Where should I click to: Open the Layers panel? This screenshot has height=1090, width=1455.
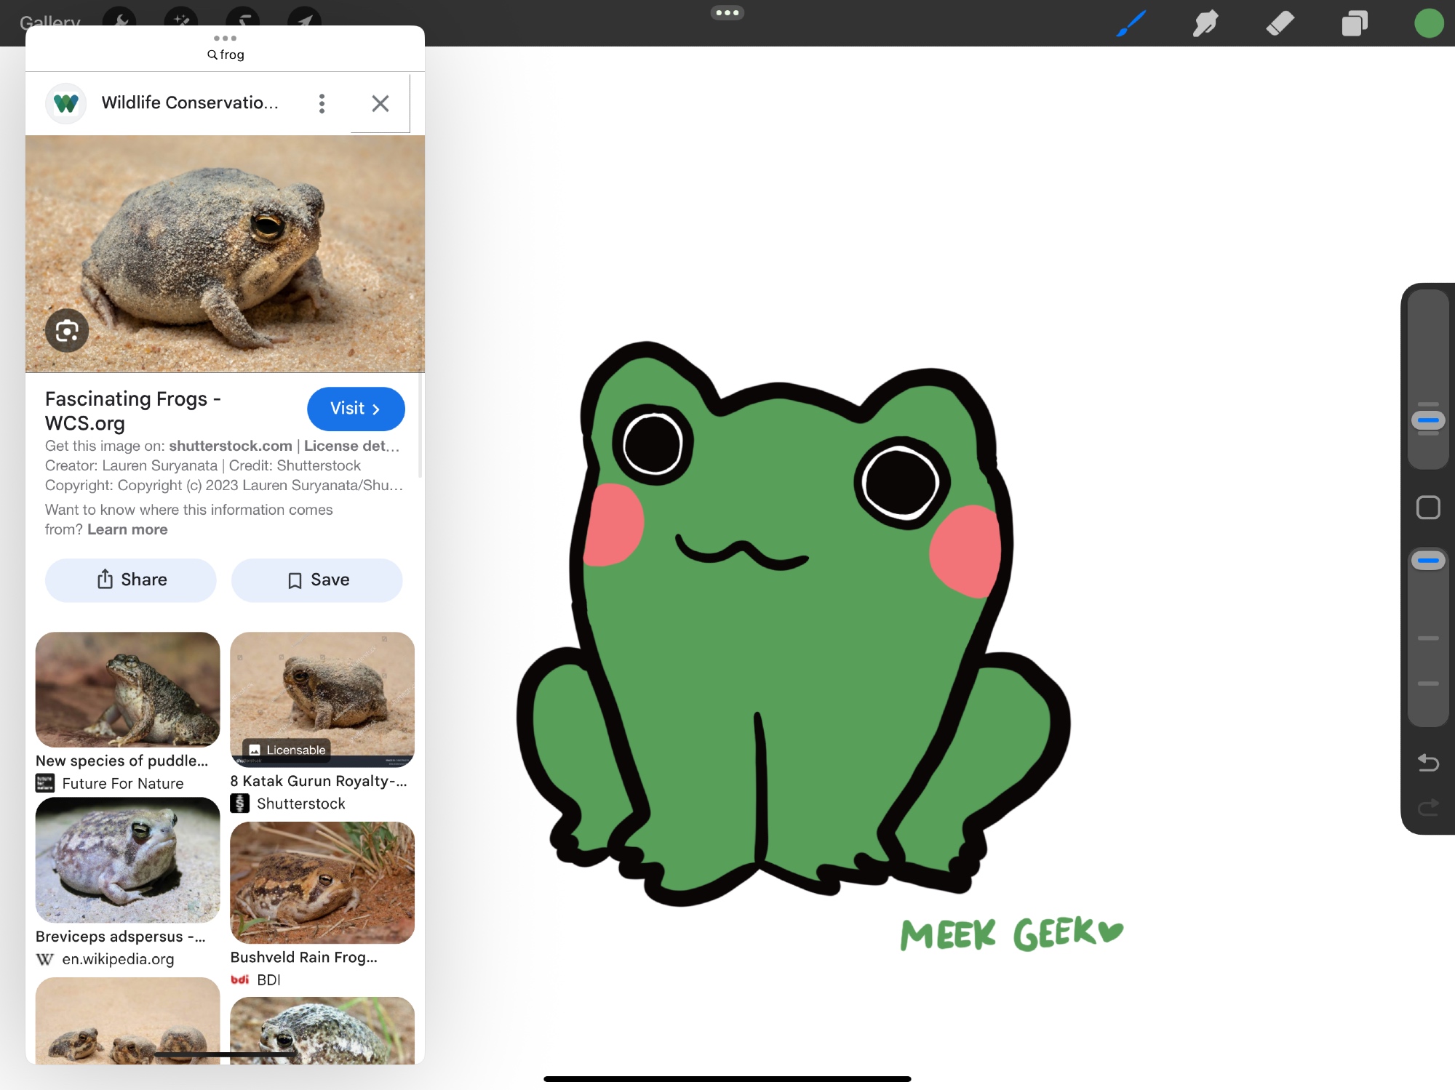coord(1354,23)
